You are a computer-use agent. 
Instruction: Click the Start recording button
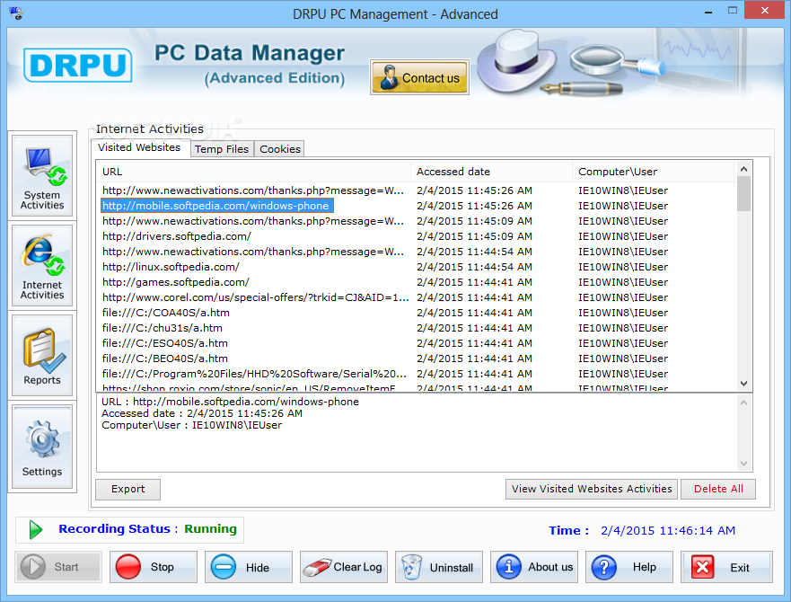pyautogui.click(x=58, y=567)
